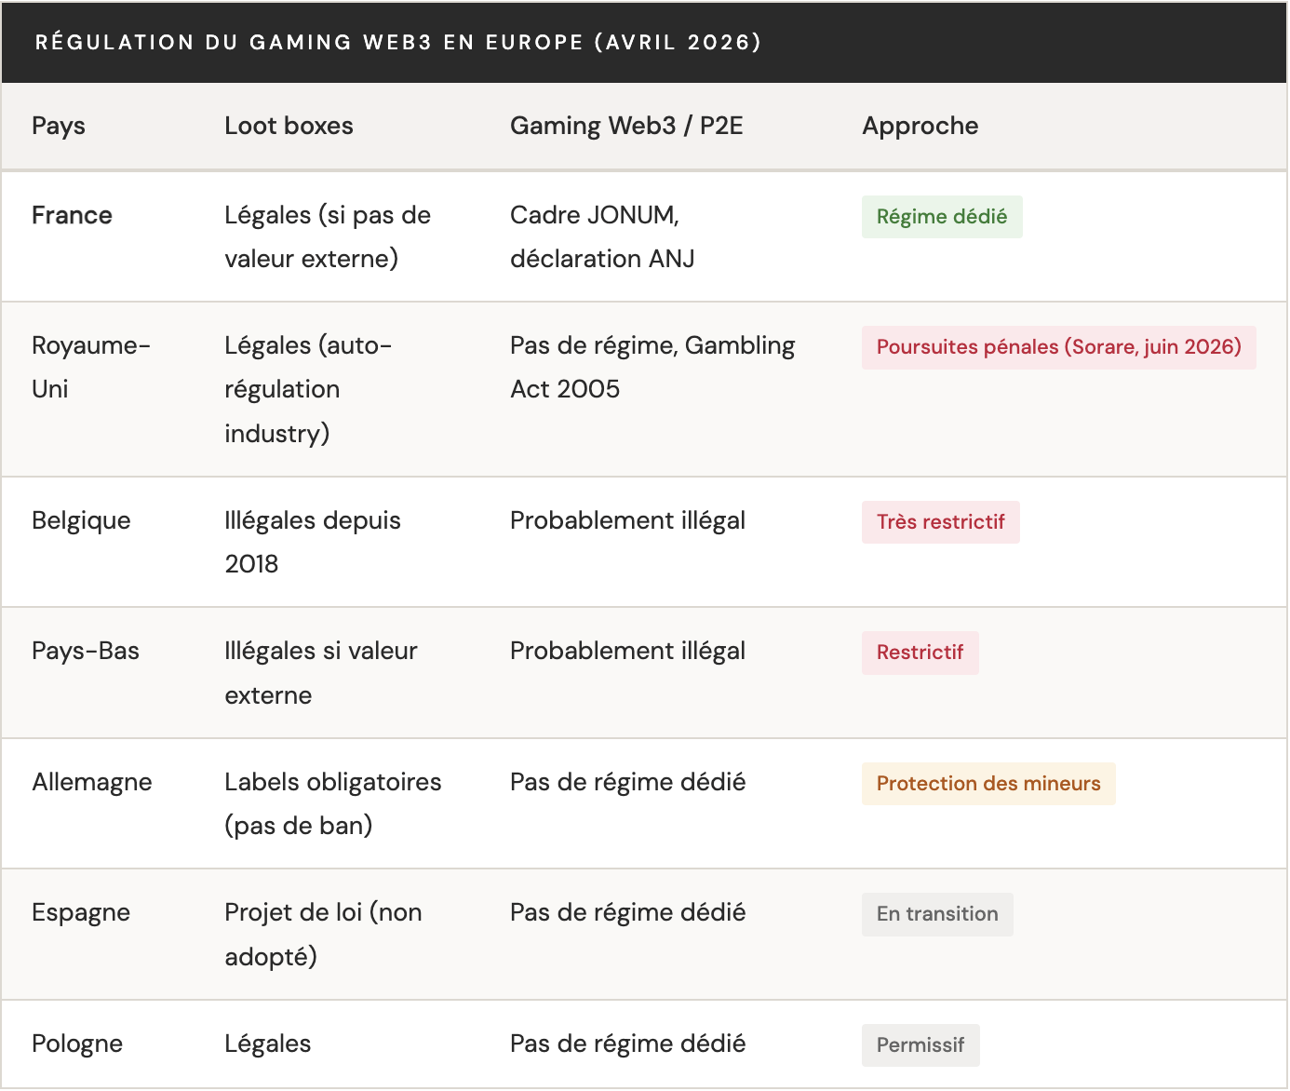Select the 'France' row label

point(72,215)
